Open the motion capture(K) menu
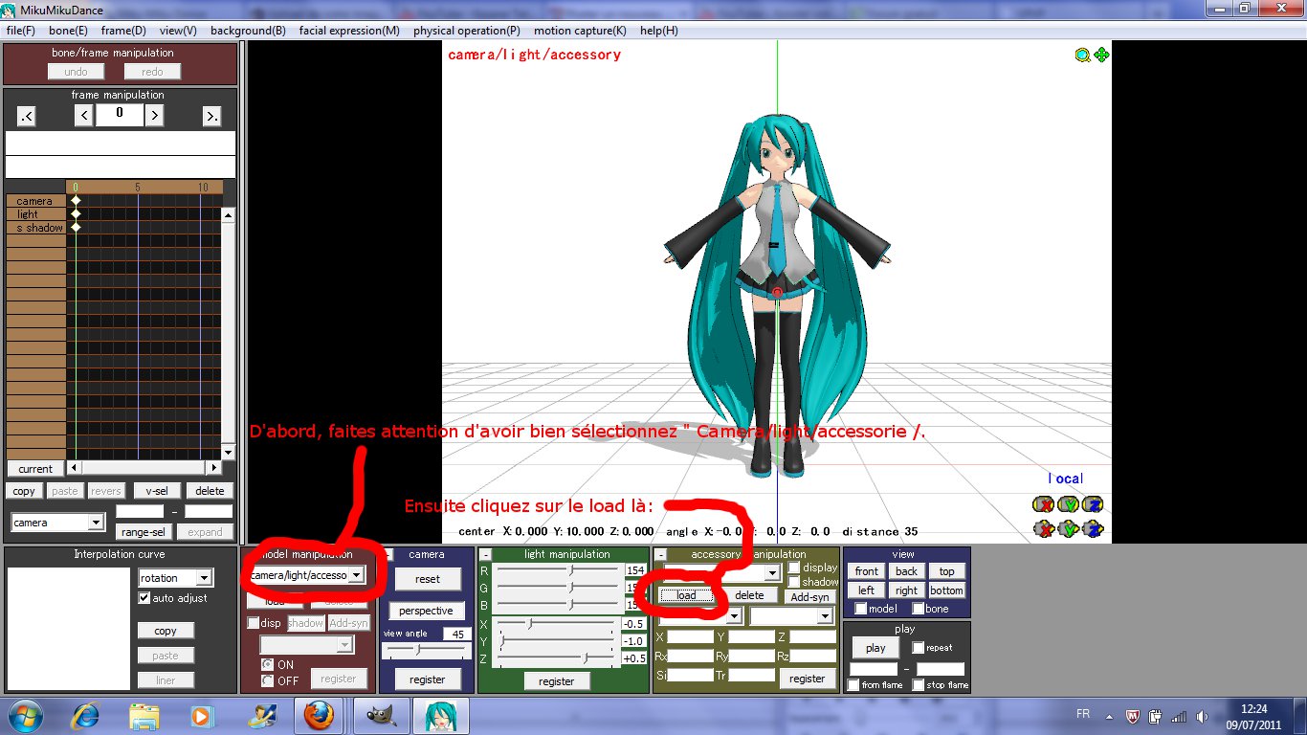The height and width of the screenshot is (735, 1307). pos(580,31)
